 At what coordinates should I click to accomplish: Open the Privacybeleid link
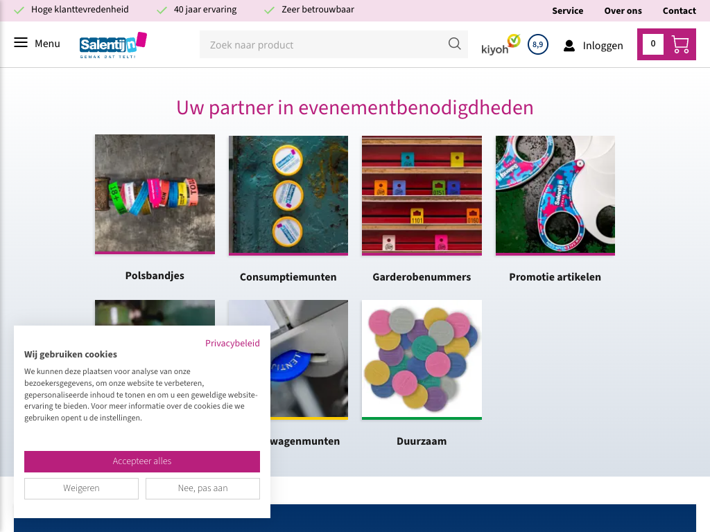(232, 343)
